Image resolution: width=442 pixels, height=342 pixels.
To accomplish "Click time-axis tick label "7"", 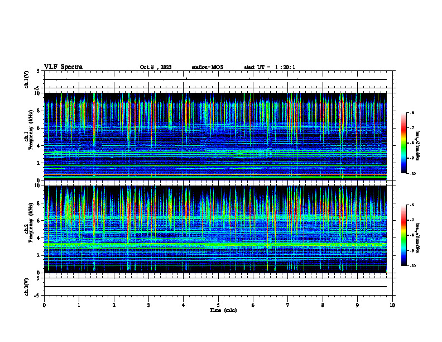I will point(288,305).
